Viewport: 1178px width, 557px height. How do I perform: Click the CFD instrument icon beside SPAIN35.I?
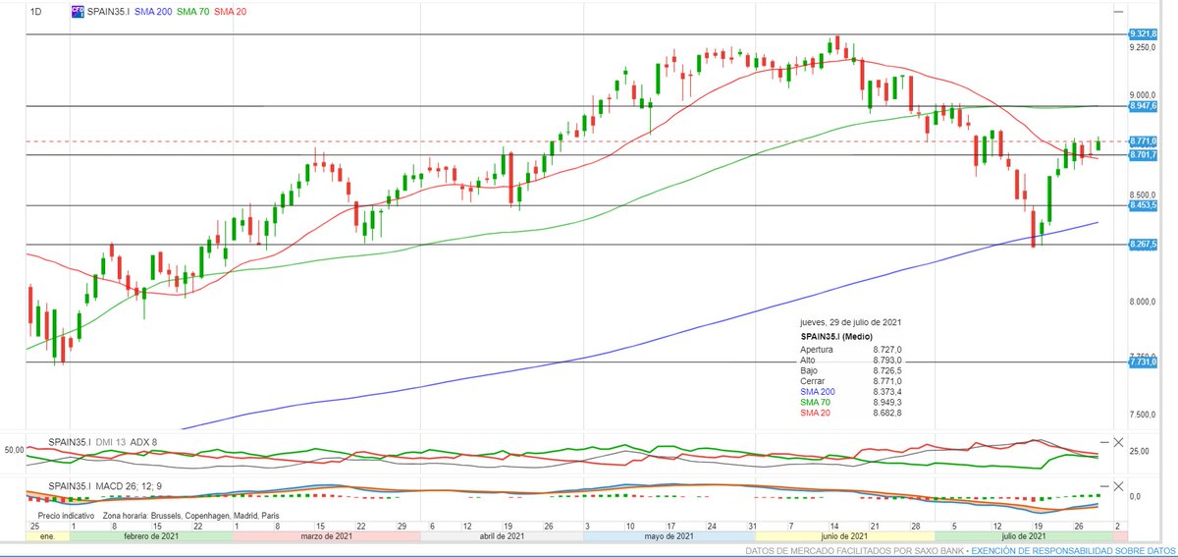click(78, 12)
